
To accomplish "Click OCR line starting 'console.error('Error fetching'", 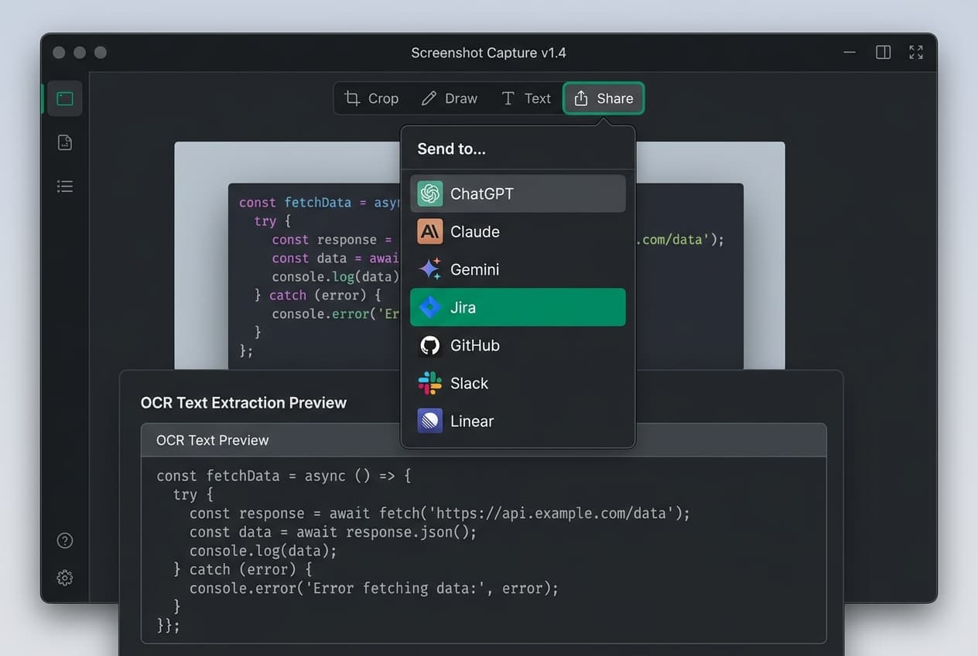I will tap(374, 588).
